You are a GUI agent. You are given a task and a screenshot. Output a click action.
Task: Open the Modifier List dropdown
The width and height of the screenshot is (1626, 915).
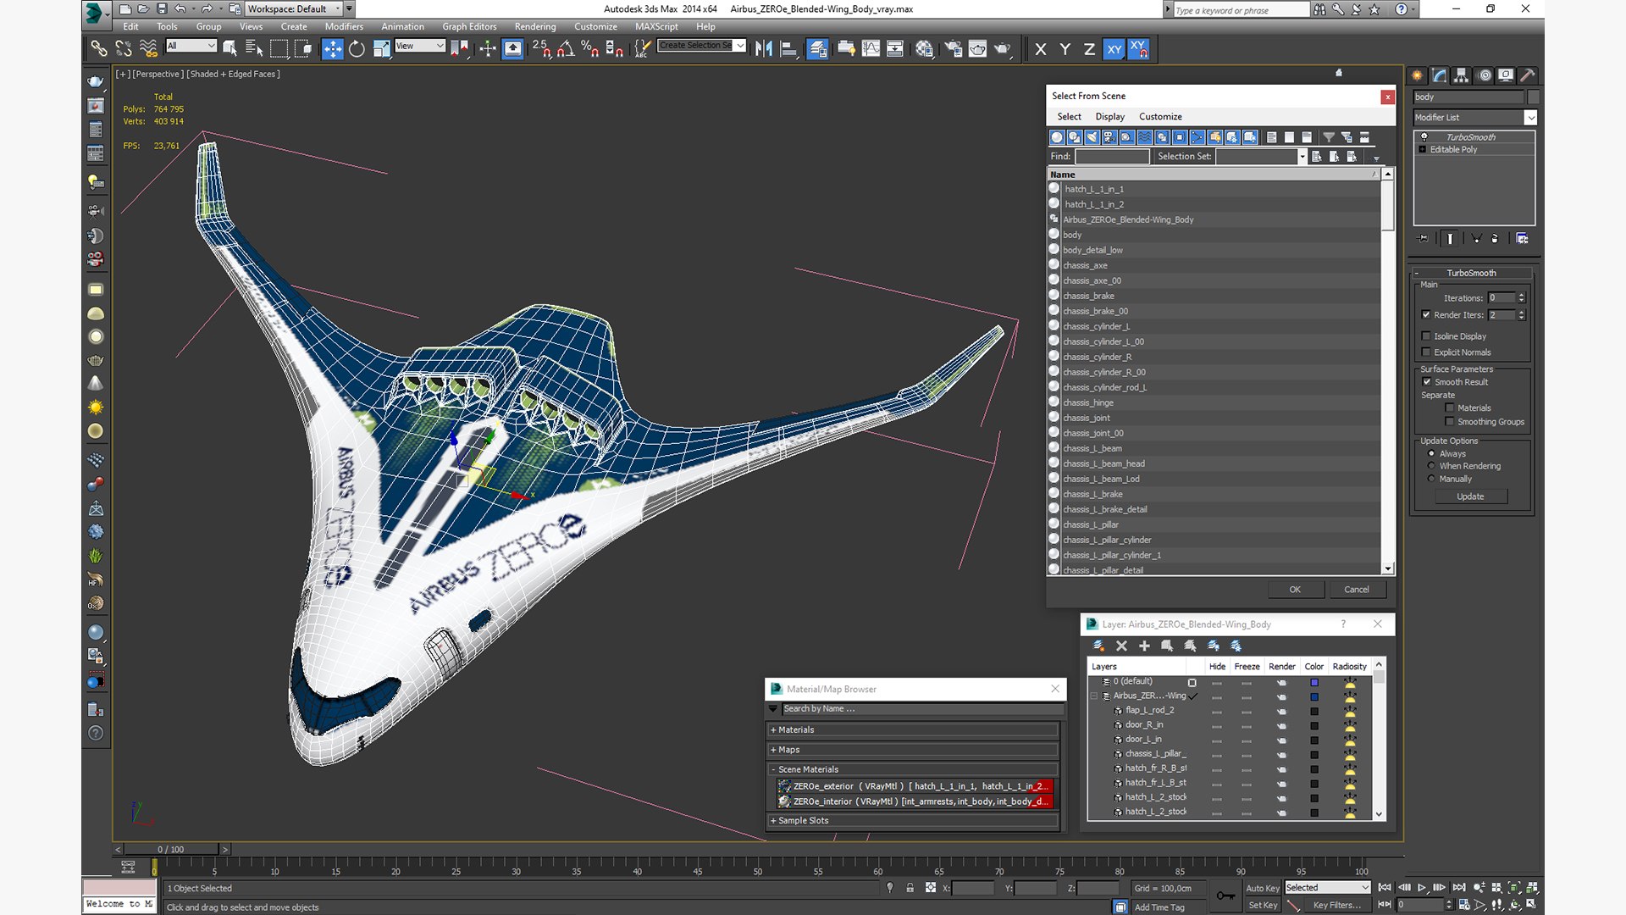1530,117
